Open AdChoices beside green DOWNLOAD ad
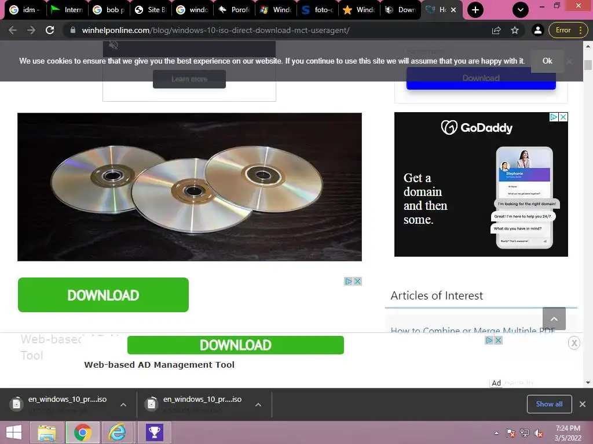The width and height of the screenshot is (593, 444). [x=348, y=282]
